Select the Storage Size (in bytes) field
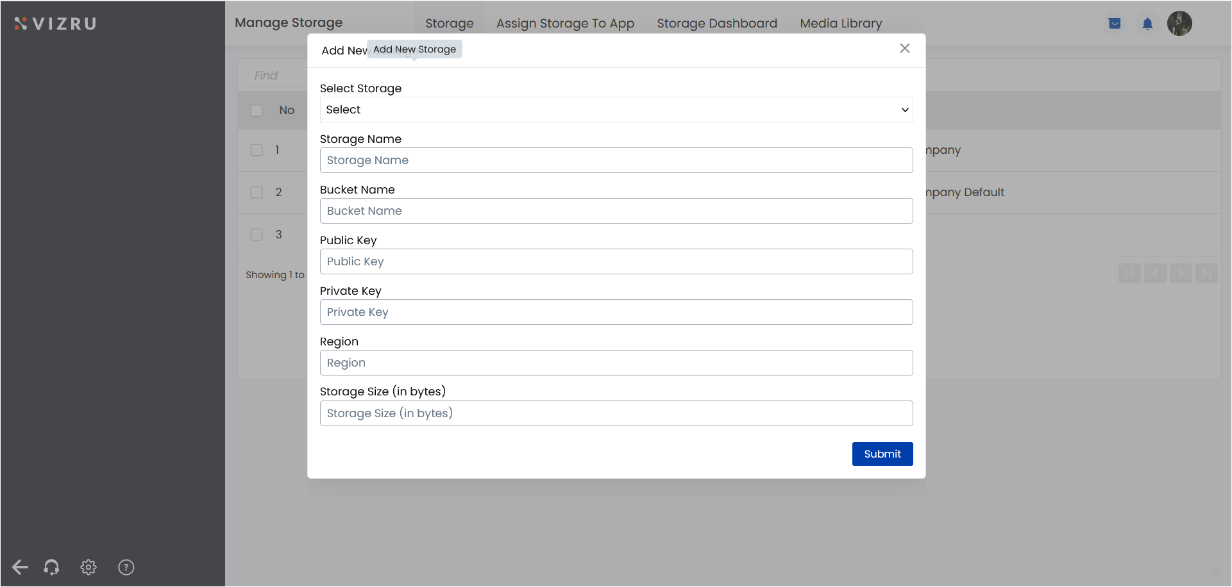The height and width of the screenshot is (587, 1232). (x=616, y=413)
